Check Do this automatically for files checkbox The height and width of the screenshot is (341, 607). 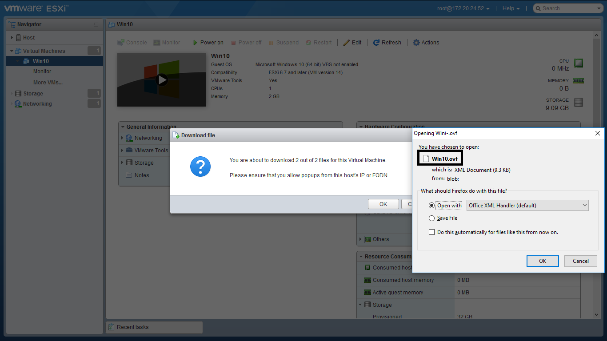point(431,232)
